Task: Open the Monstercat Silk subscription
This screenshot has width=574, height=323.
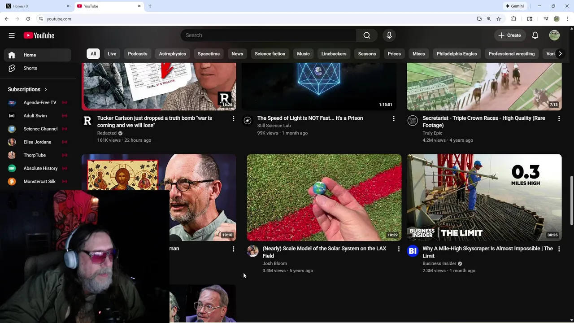Action: [38, 182]
